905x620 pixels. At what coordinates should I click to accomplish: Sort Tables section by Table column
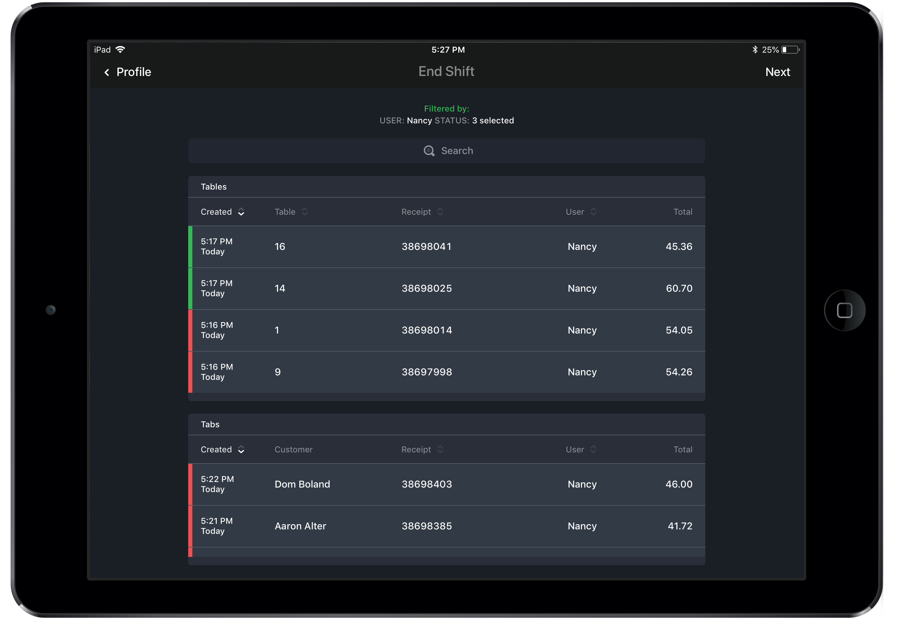point(291,212)
